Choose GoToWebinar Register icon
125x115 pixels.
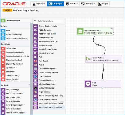[35, 69]
